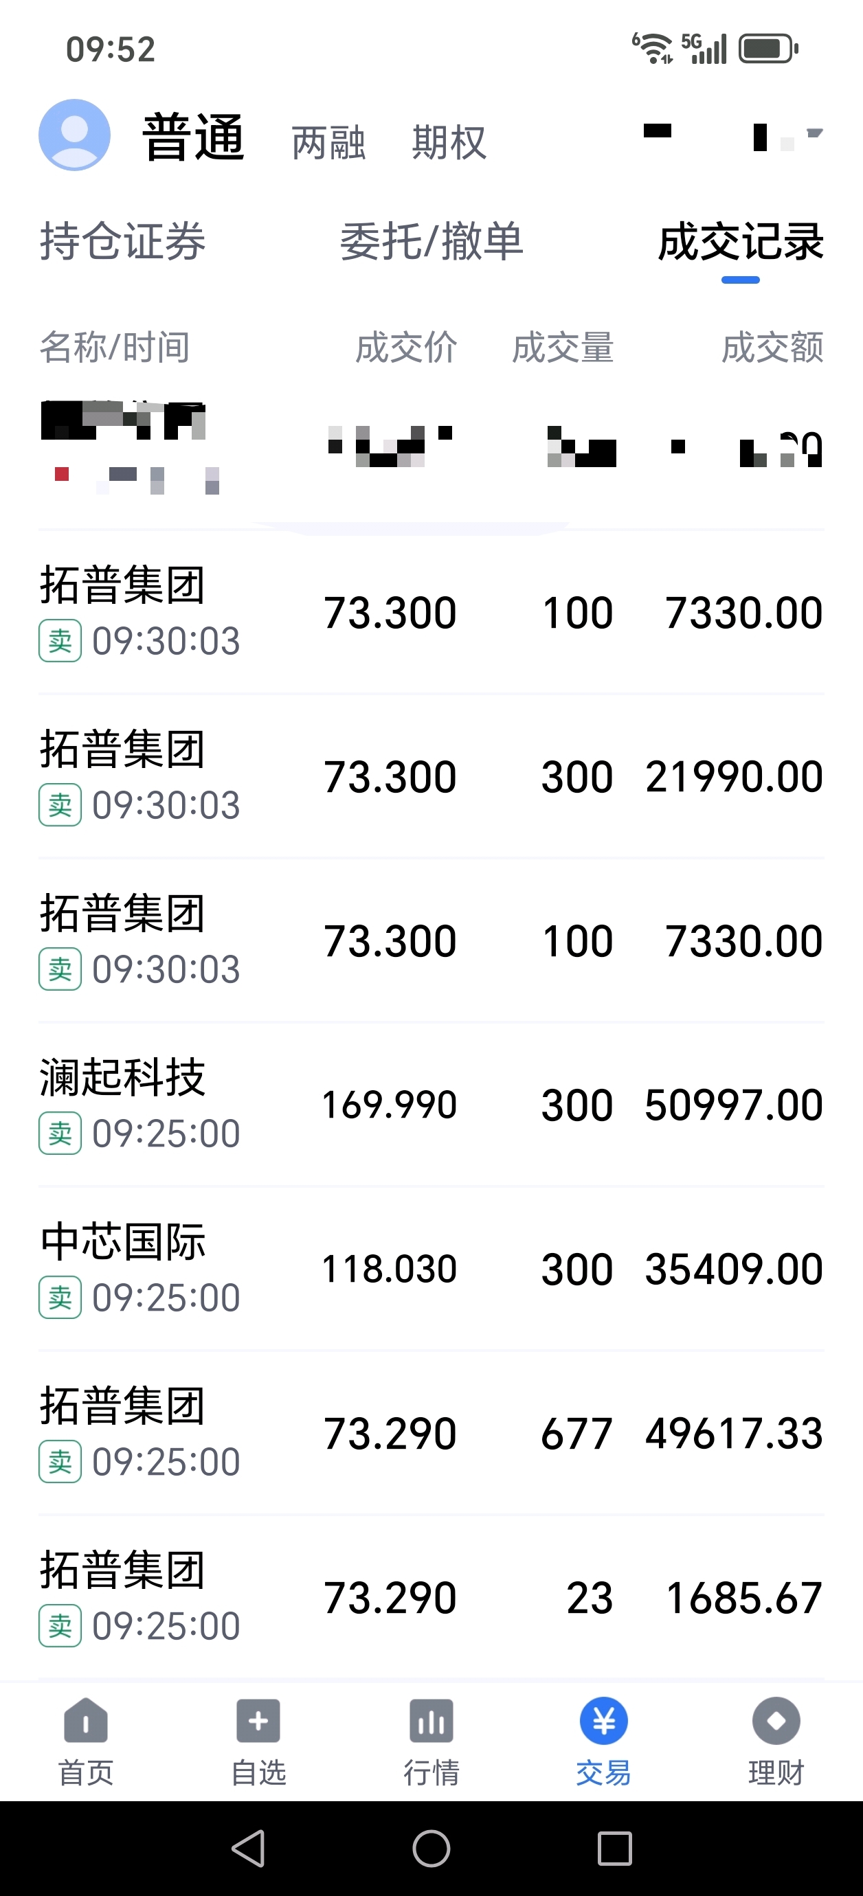Tap the 交易 trade yen icon

pos(604,1721)
